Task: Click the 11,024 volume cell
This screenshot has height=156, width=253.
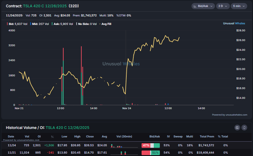Action: point(24,152)
